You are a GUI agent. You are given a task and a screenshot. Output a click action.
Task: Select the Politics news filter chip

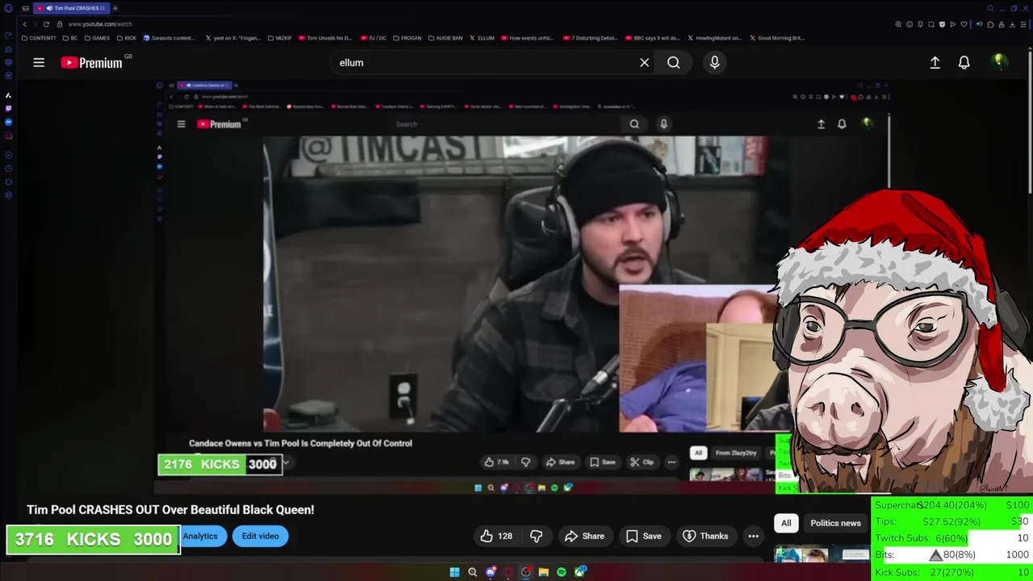(x=835, y=523)
